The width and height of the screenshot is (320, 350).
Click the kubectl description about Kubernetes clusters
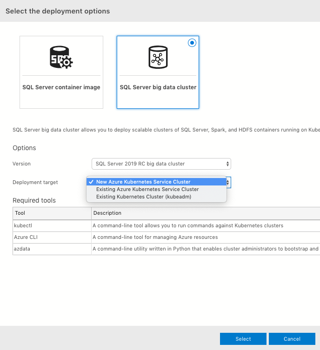tap(188, 226)
